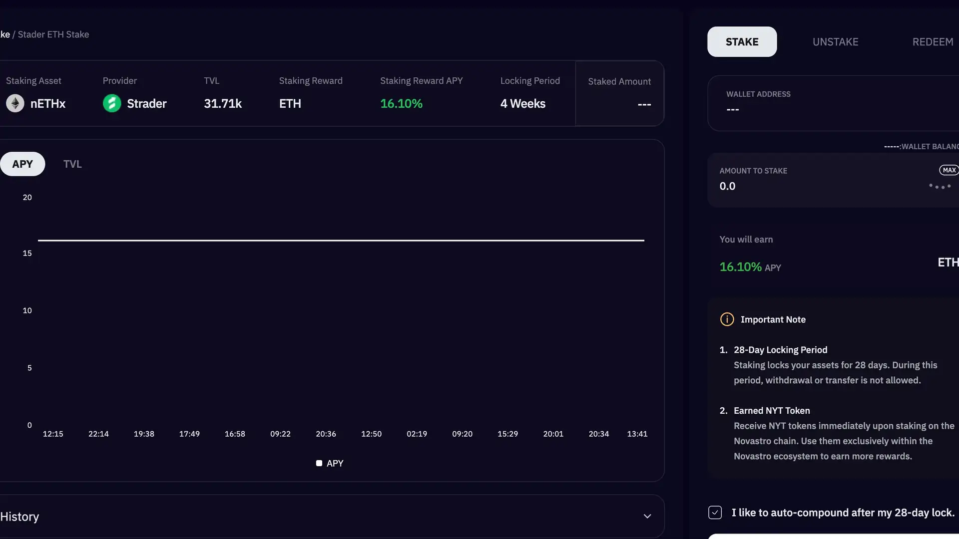The image size is (959, 539).
Task: Click the green Strader provider logo
Action: pyautogui.click(x=112, y=103)
